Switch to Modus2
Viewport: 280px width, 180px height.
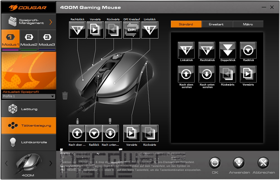click(29, 39)
